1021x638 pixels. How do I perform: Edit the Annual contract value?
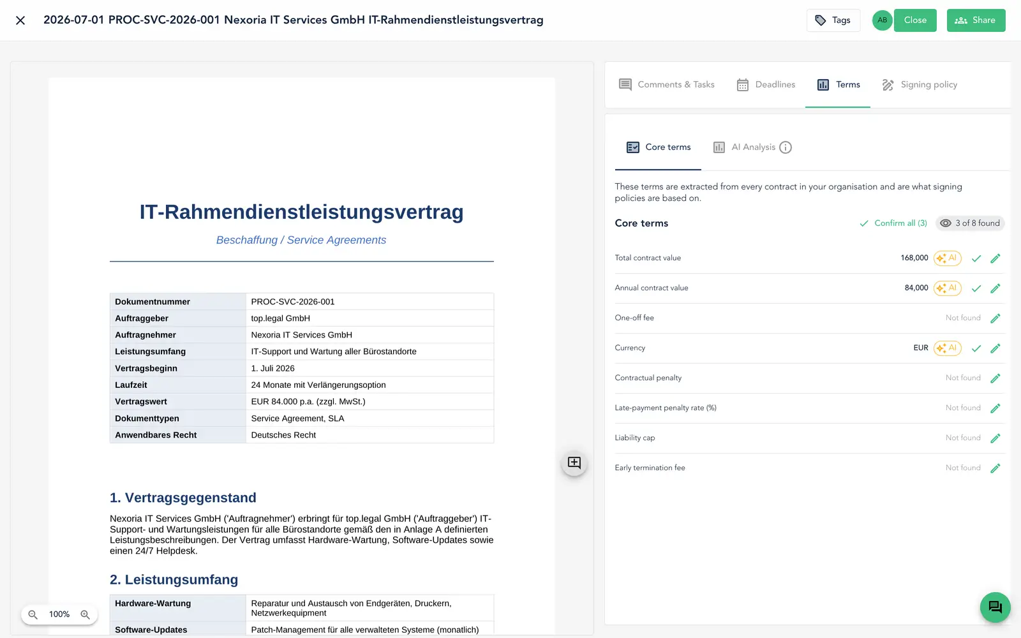coord(995,288)
